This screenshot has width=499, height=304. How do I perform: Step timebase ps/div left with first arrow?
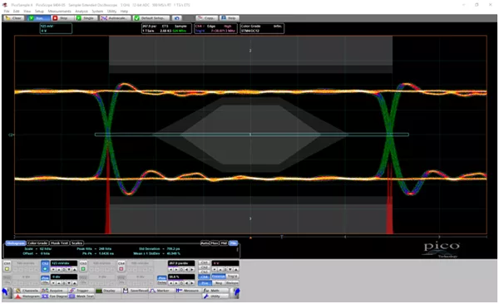click(x=170, y=269)
